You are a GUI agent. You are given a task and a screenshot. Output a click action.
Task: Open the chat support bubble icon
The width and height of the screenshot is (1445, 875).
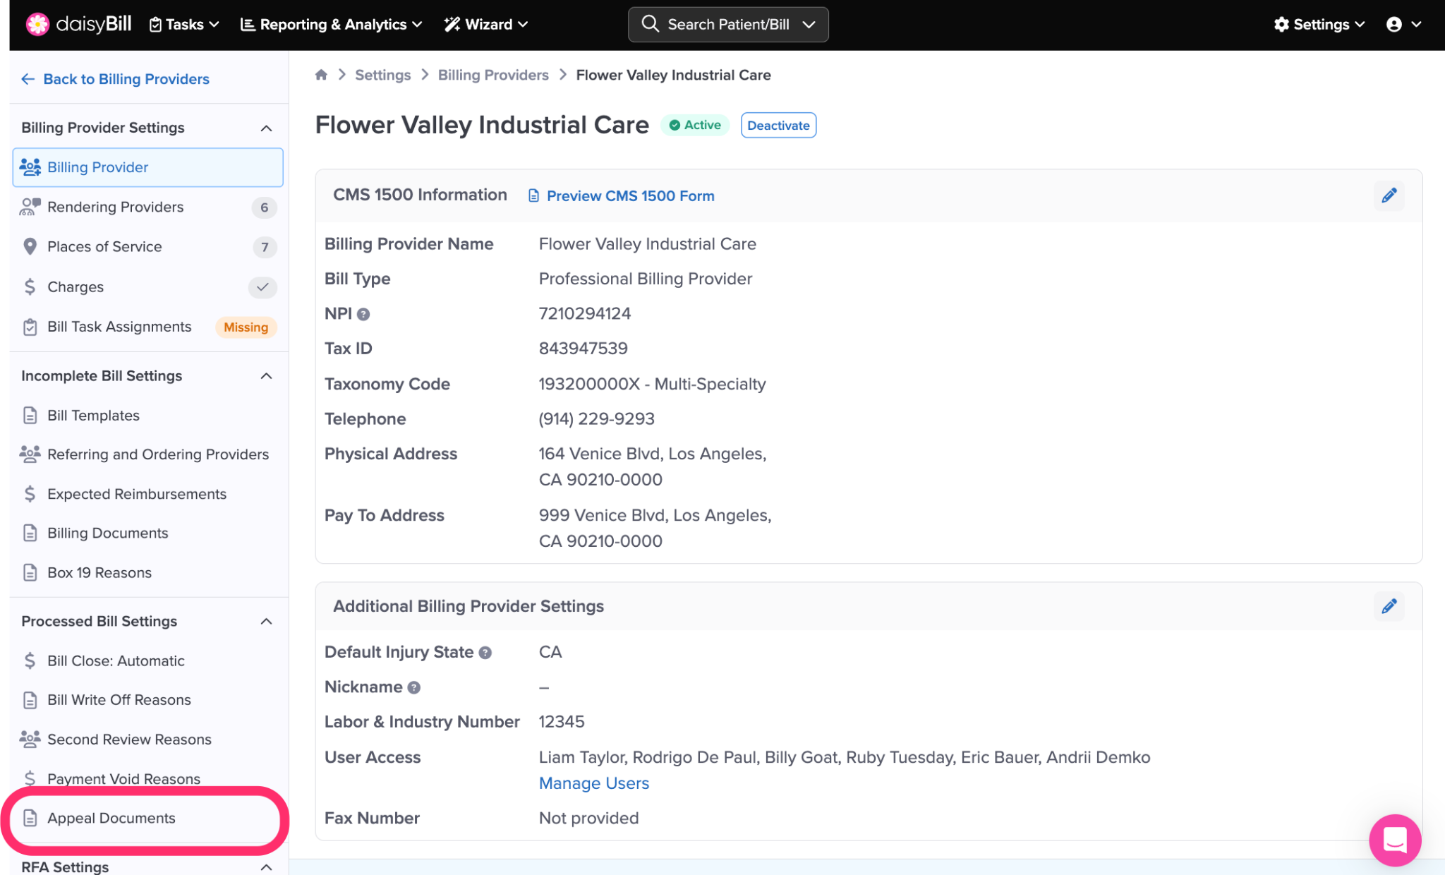(x=1395, y=840)
